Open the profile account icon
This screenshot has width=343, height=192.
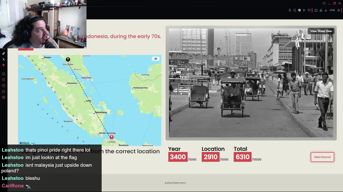[321, 10]
